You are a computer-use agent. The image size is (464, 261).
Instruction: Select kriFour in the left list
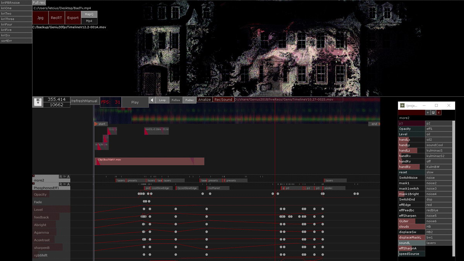16,24
